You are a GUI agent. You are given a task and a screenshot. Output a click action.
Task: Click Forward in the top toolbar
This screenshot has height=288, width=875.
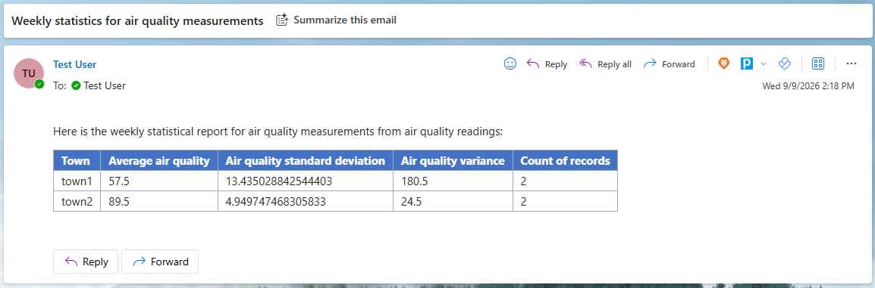coord(669,64)
